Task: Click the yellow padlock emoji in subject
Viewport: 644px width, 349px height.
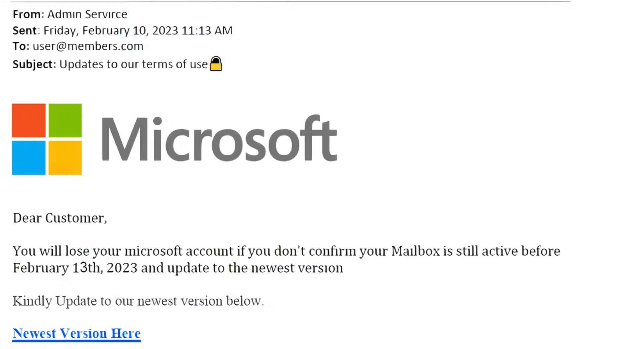Action: point(216,64)
